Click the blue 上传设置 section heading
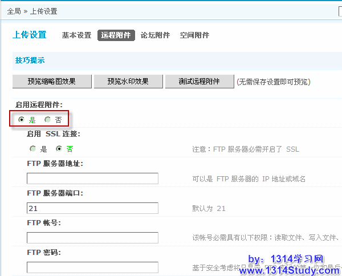 tap(29, 35)
